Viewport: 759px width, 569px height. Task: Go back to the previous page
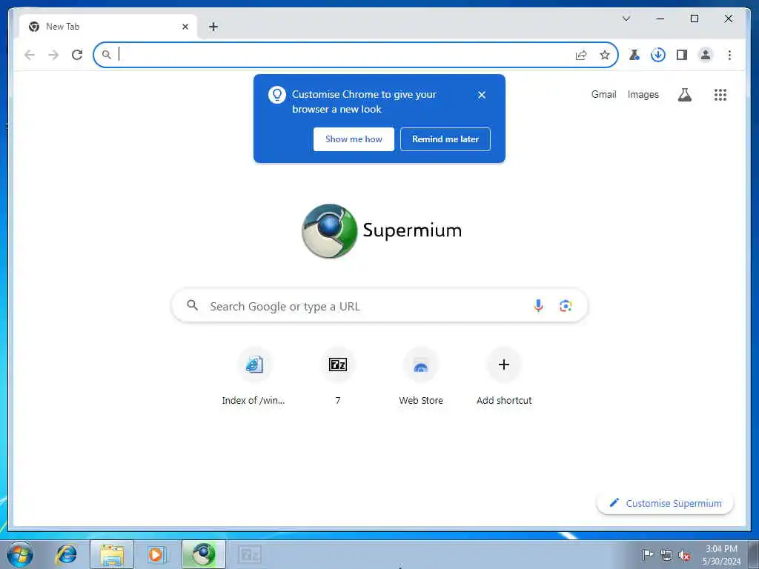click(30, 55)
